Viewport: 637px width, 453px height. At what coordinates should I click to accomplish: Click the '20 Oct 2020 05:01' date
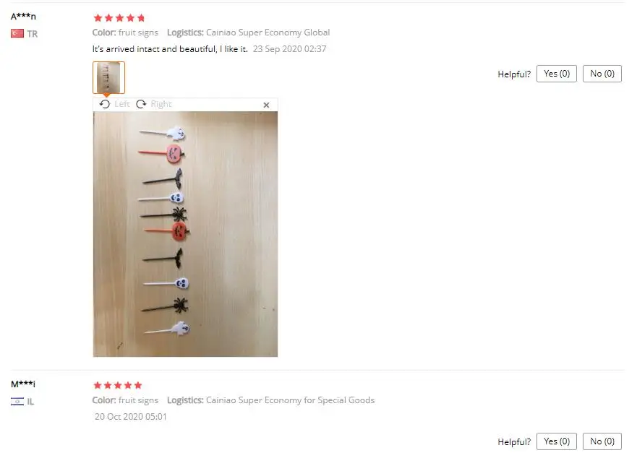pyautogui.click(x=130, y=417)
